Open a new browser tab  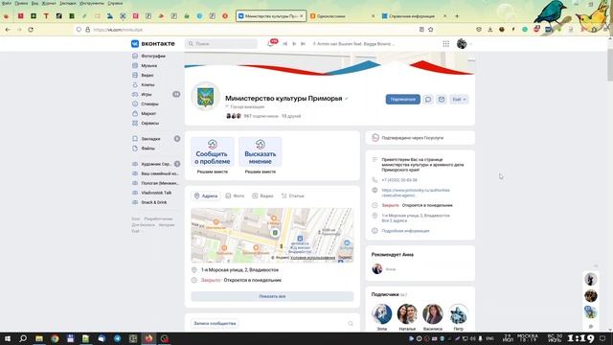pos(457,16)
